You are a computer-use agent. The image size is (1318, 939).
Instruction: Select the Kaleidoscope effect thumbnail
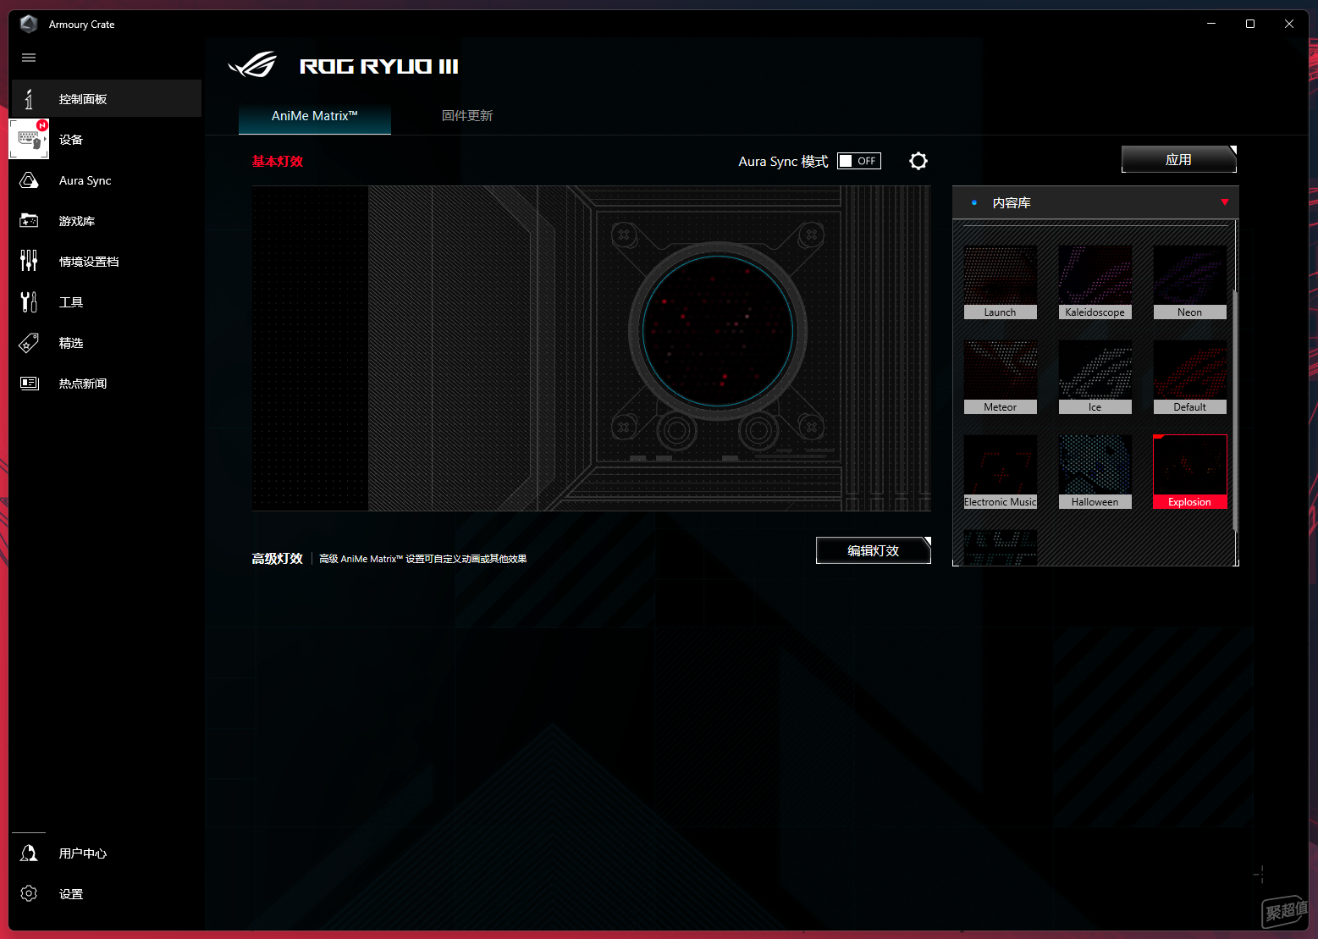pos(1095,283)
